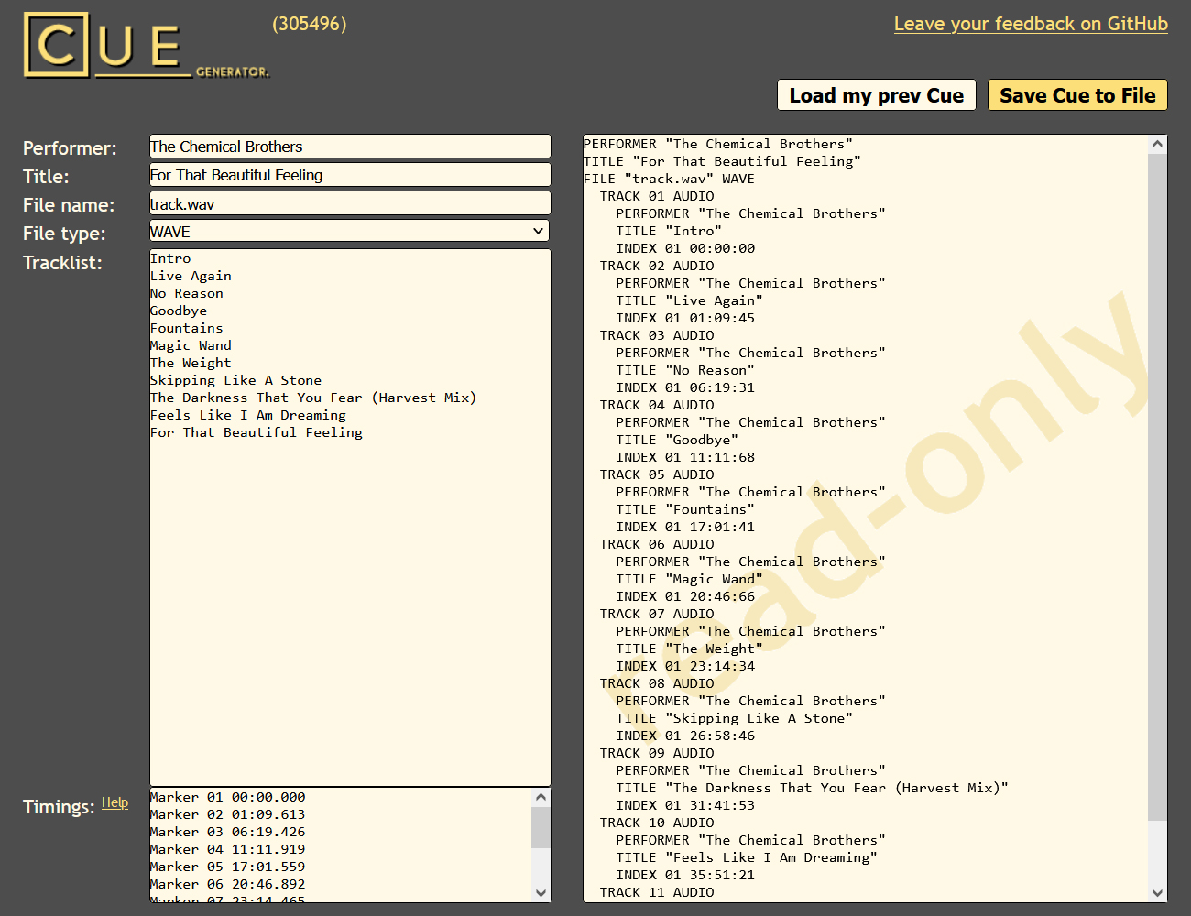1191x916 pixels.
Task: Click 'For That Beautiful Feeling' tracklist line
Action: [257, 432]
